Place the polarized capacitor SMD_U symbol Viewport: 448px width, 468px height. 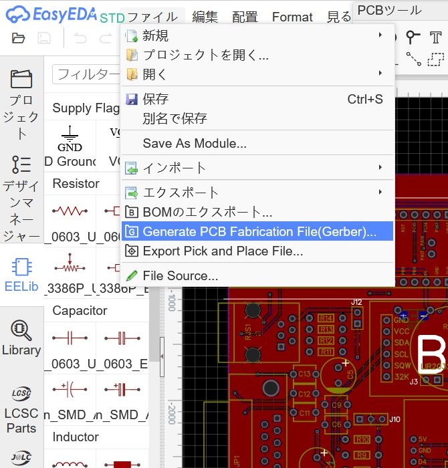coord(70,389)
